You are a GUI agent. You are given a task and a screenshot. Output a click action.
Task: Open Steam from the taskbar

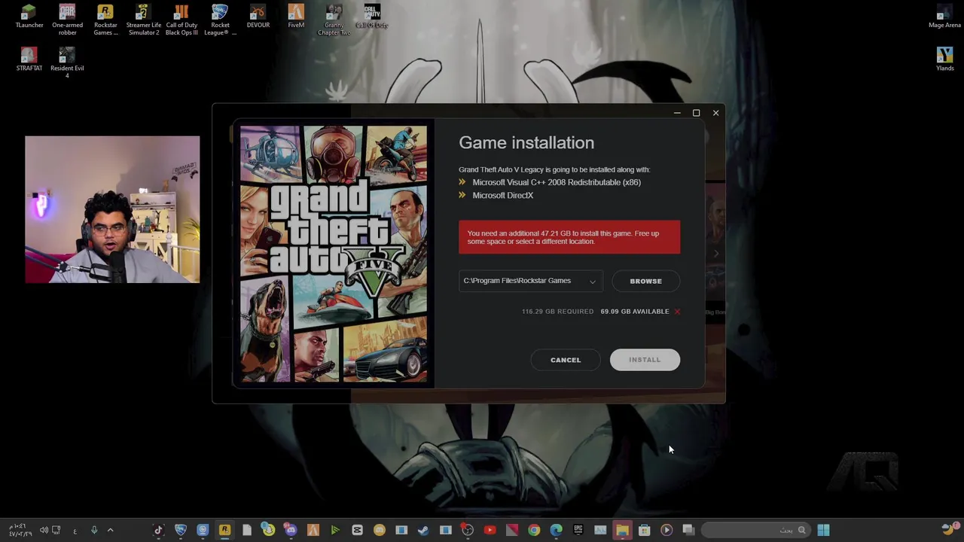click(423, 530)
